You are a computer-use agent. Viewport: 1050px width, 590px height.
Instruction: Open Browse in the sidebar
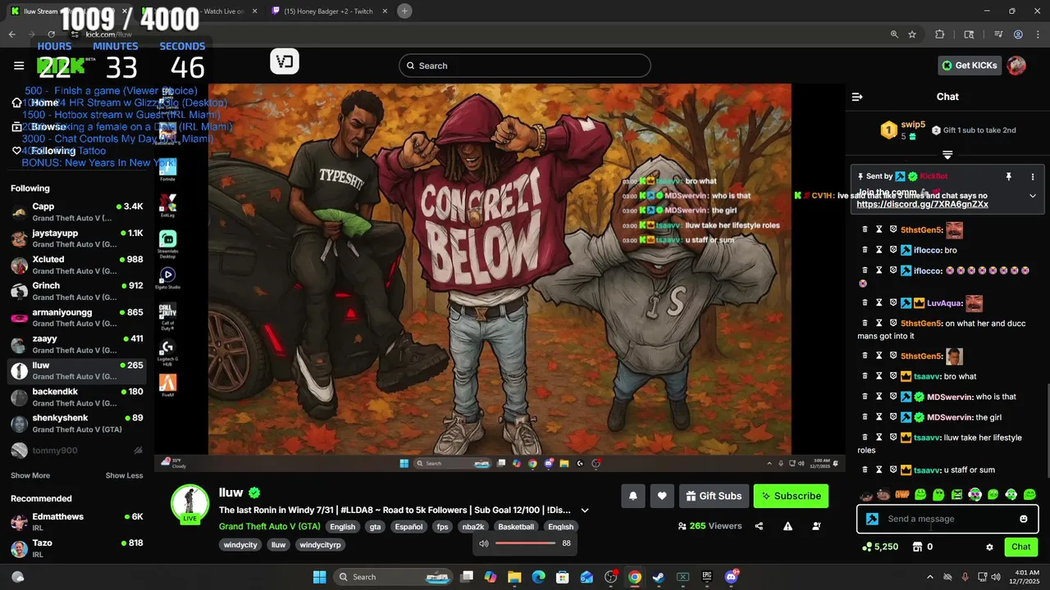point(39,127)
